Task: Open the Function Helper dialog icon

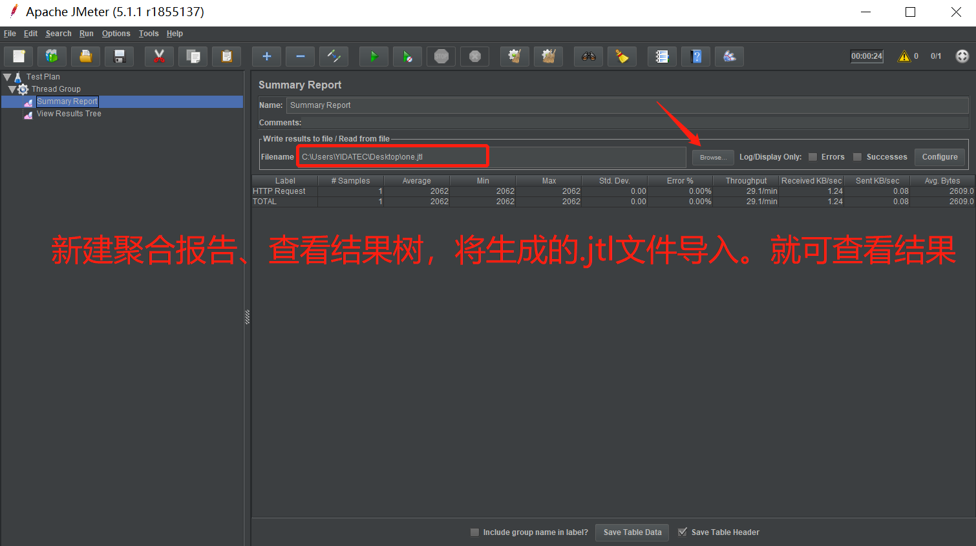Action: click(x=662, y=56)
